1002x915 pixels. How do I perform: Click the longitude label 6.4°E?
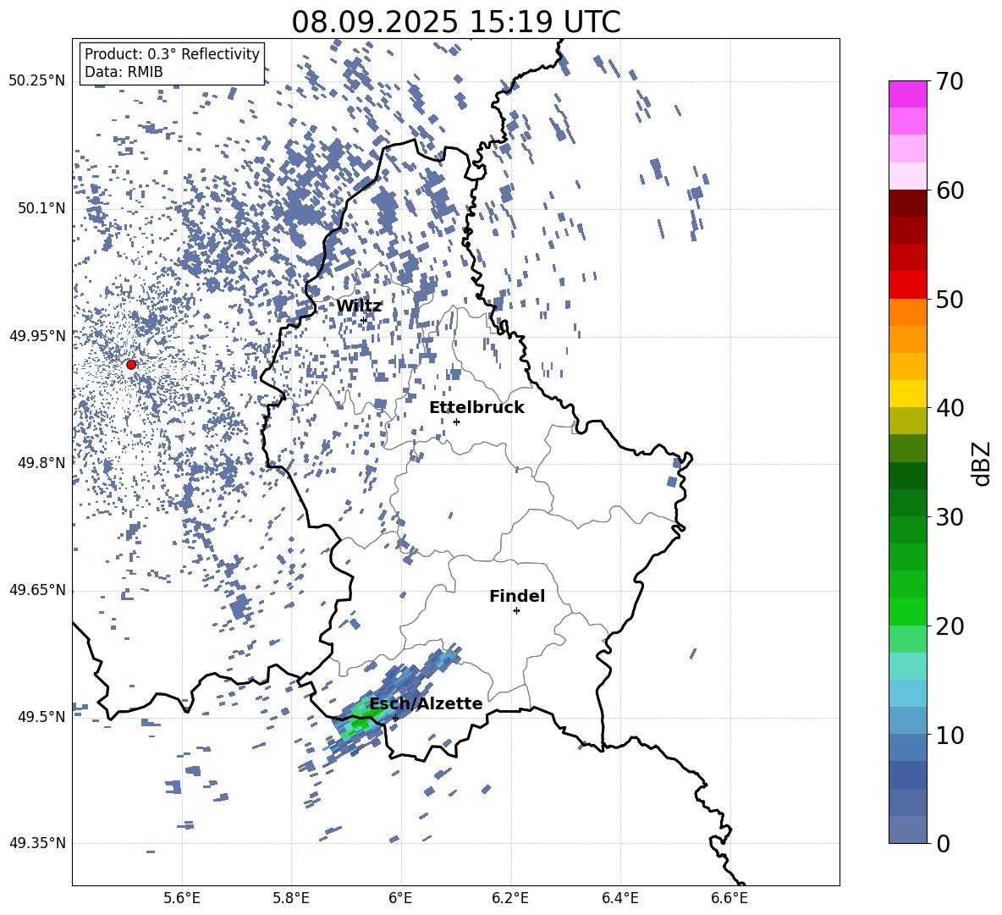click(x=619, y=899)
